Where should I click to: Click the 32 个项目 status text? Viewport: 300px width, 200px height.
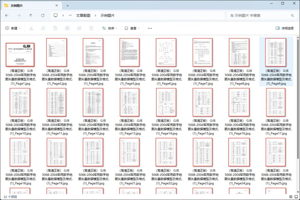point(10,197)
